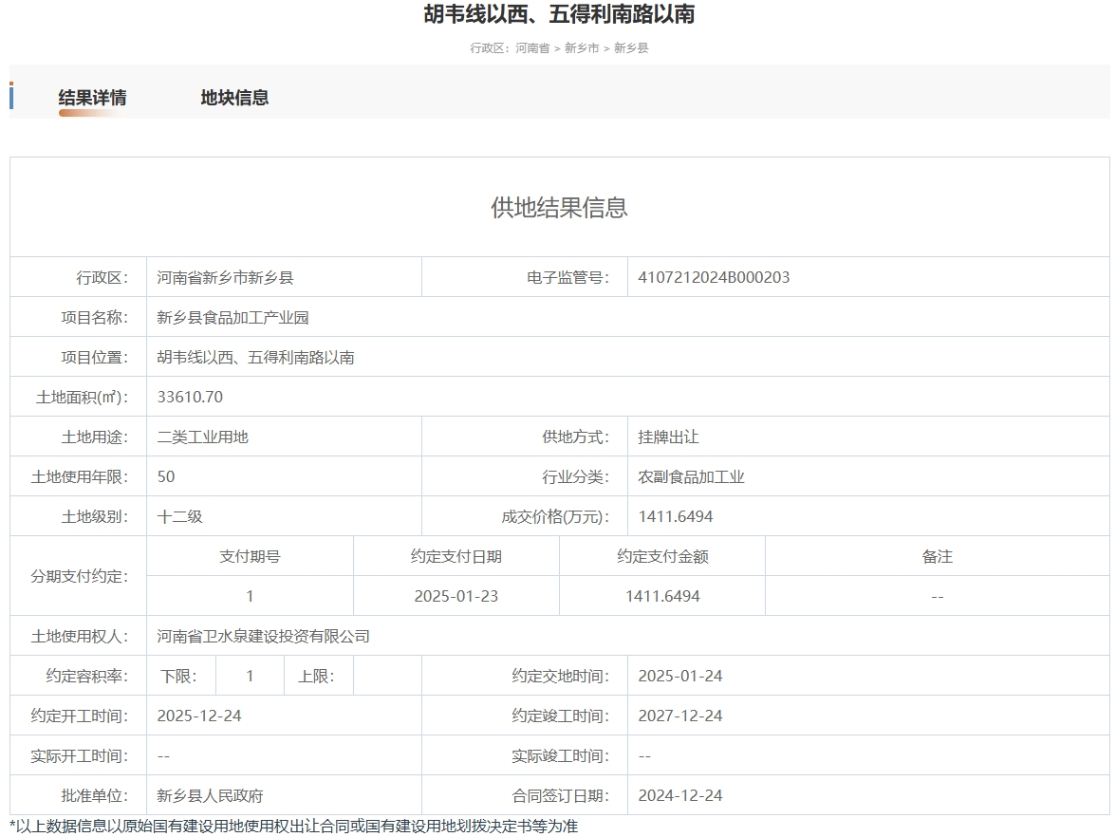
Task: Click the 合同签订日期 label
Action: (561, 795)
